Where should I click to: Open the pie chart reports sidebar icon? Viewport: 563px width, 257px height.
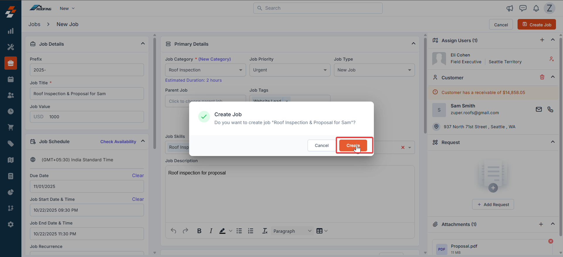11,192
